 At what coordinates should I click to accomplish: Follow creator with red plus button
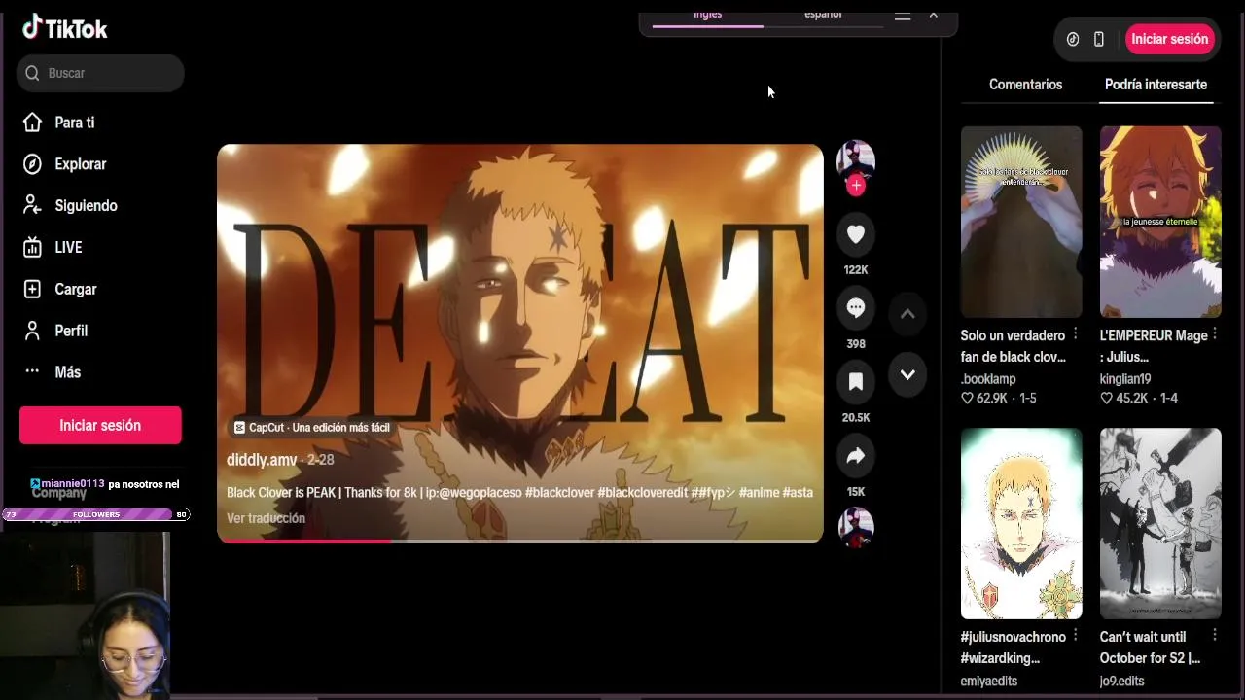point(856,185)
